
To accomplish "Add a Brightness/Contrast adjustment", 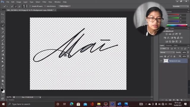I will coord(167,34).
